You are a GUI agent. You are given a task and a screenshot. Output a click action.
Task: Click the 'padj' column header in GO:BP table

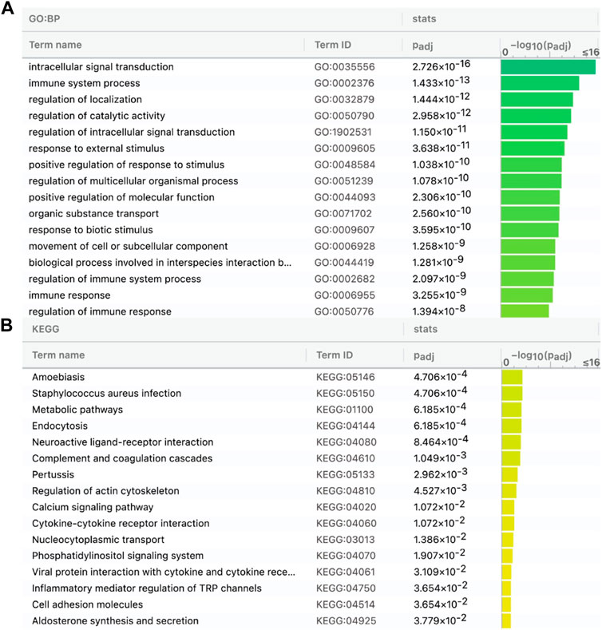click(423, 46)
